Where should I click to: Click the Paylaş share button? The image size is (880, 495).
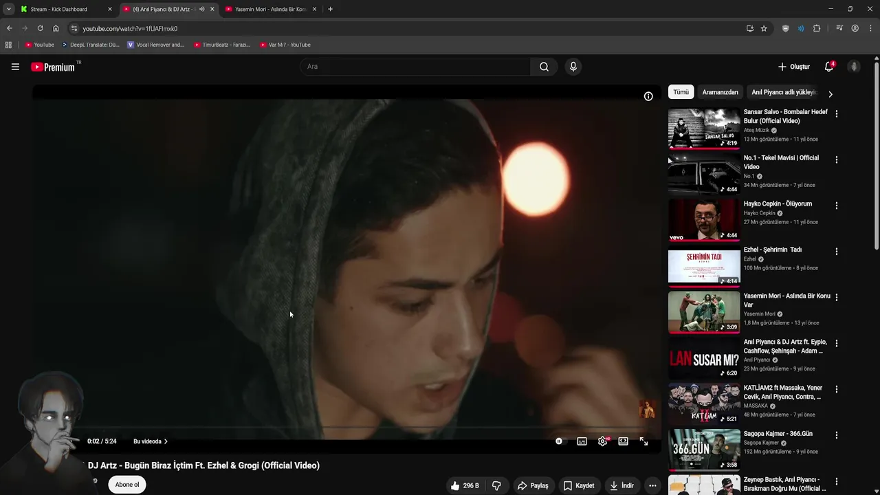[533, 485]
